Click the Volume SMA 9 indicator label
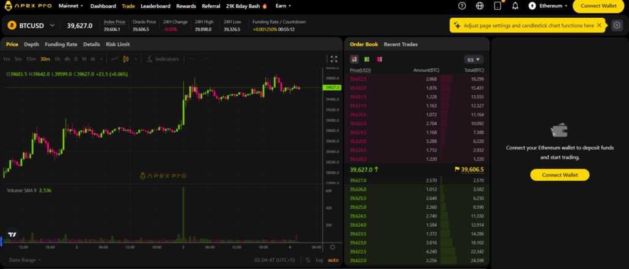Screen dimensions: 629x269 pos(21,190)
